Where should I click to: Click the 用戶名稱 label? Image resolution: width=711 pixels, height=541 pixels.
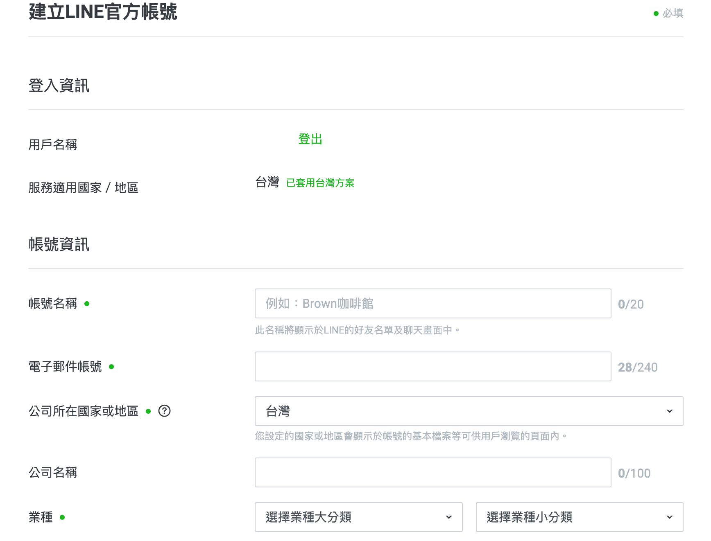click(53, 144)
